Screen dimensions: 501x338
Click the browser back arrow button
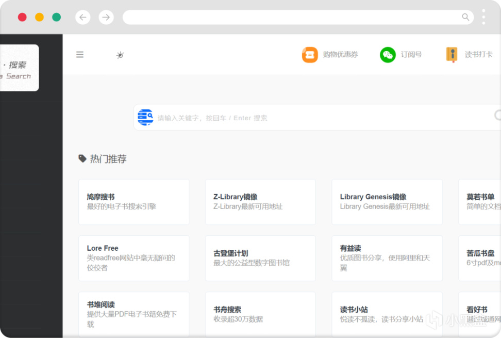83,17
